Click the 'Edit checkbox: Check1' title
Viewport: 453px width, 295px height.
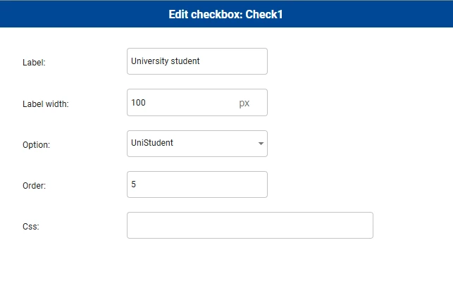tap(226, 13)
